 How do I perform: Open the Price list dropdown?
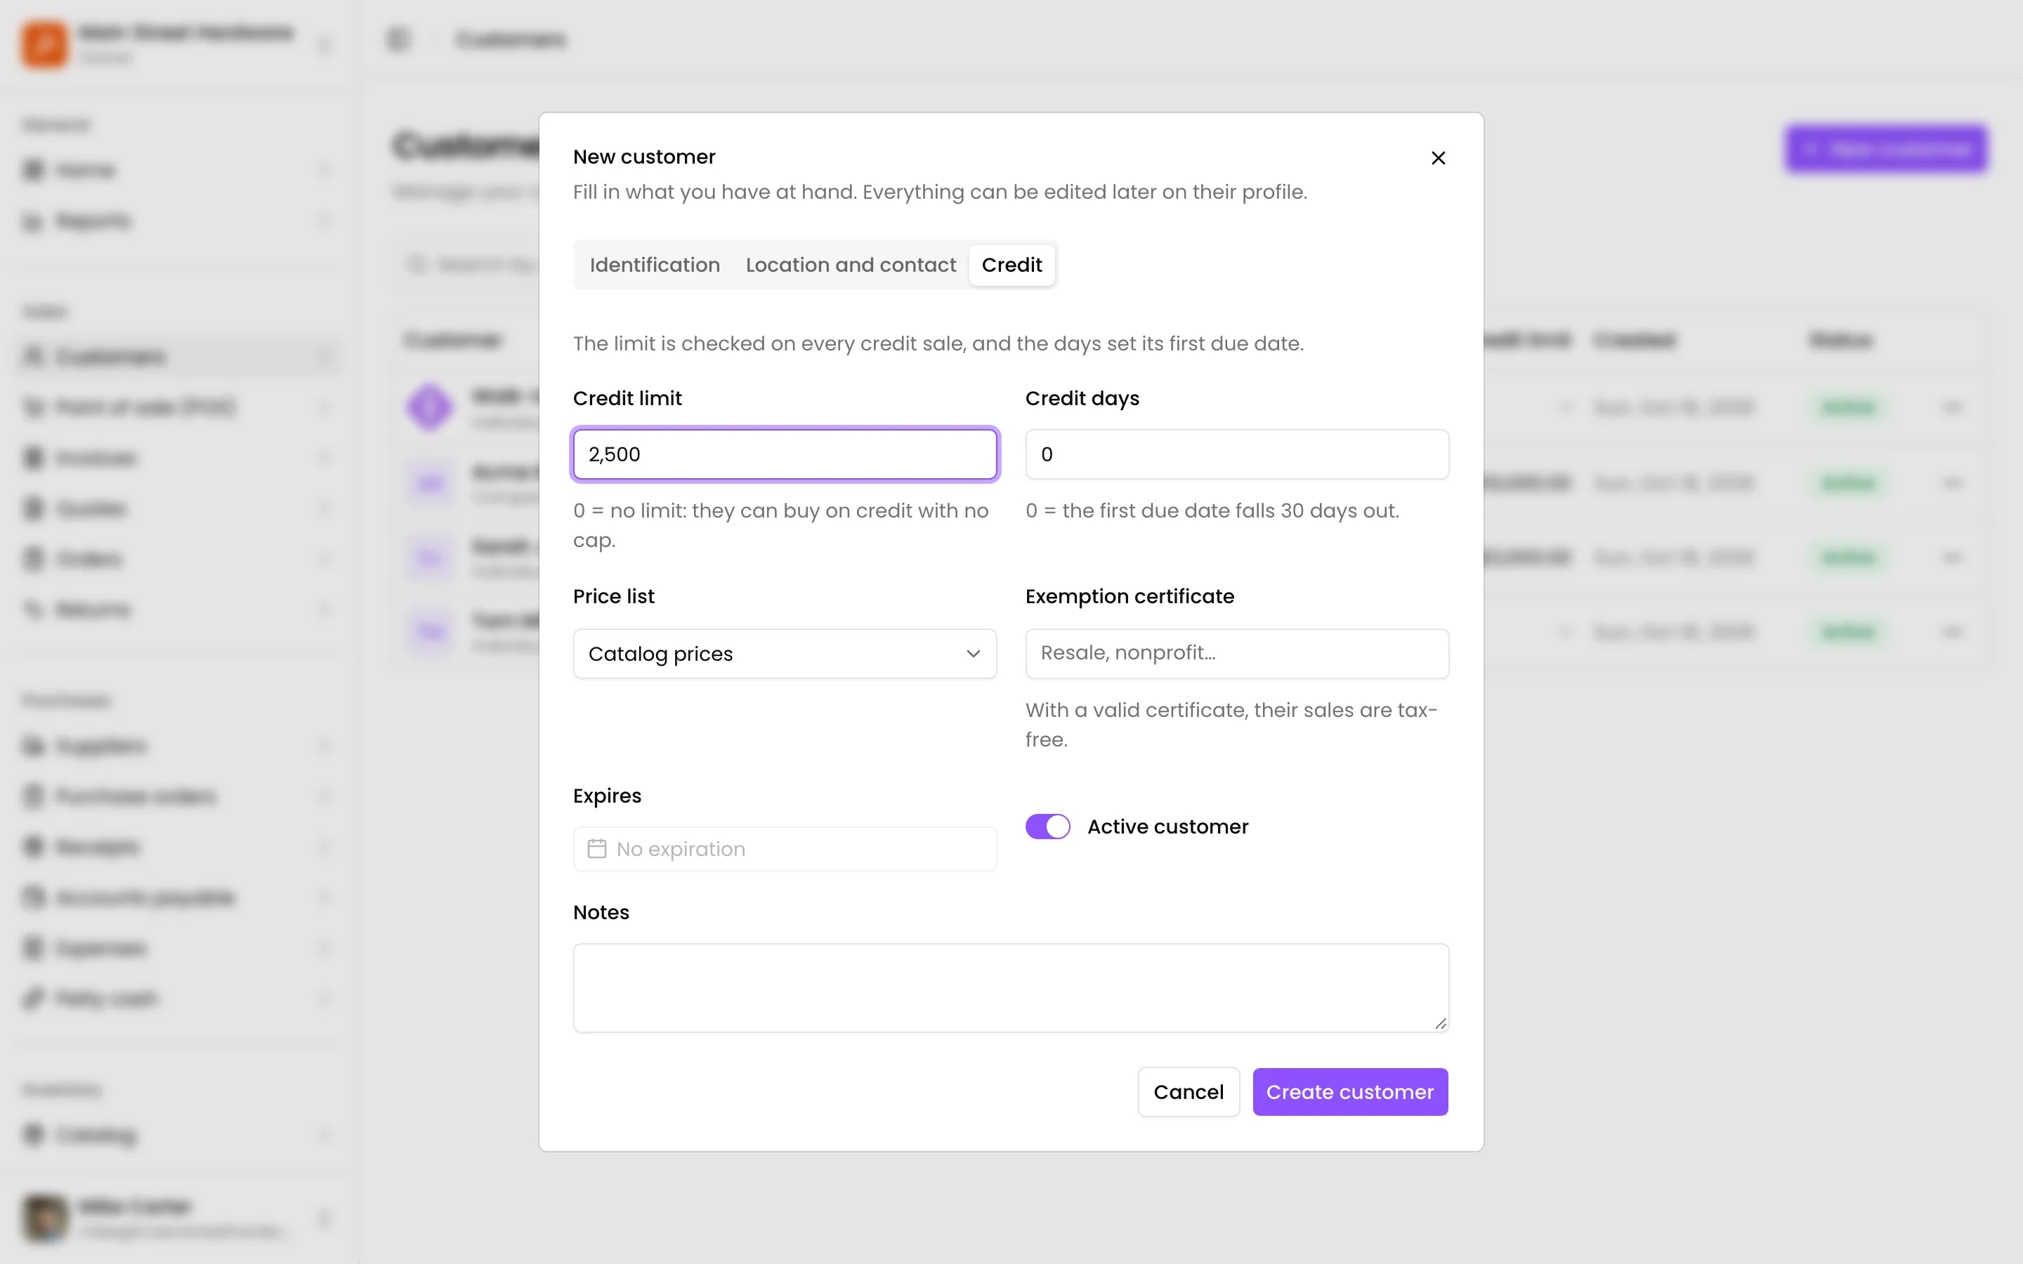784,654
